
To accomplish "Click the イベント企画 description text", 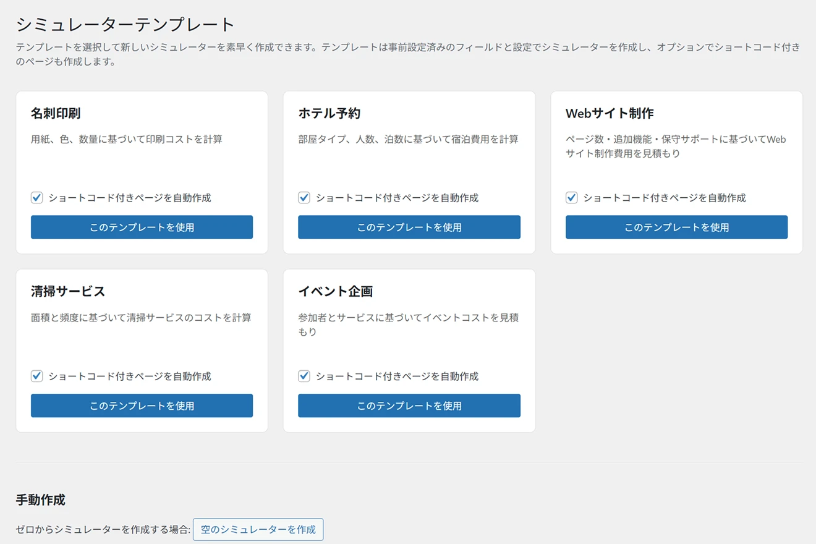I will pos(408,325).
